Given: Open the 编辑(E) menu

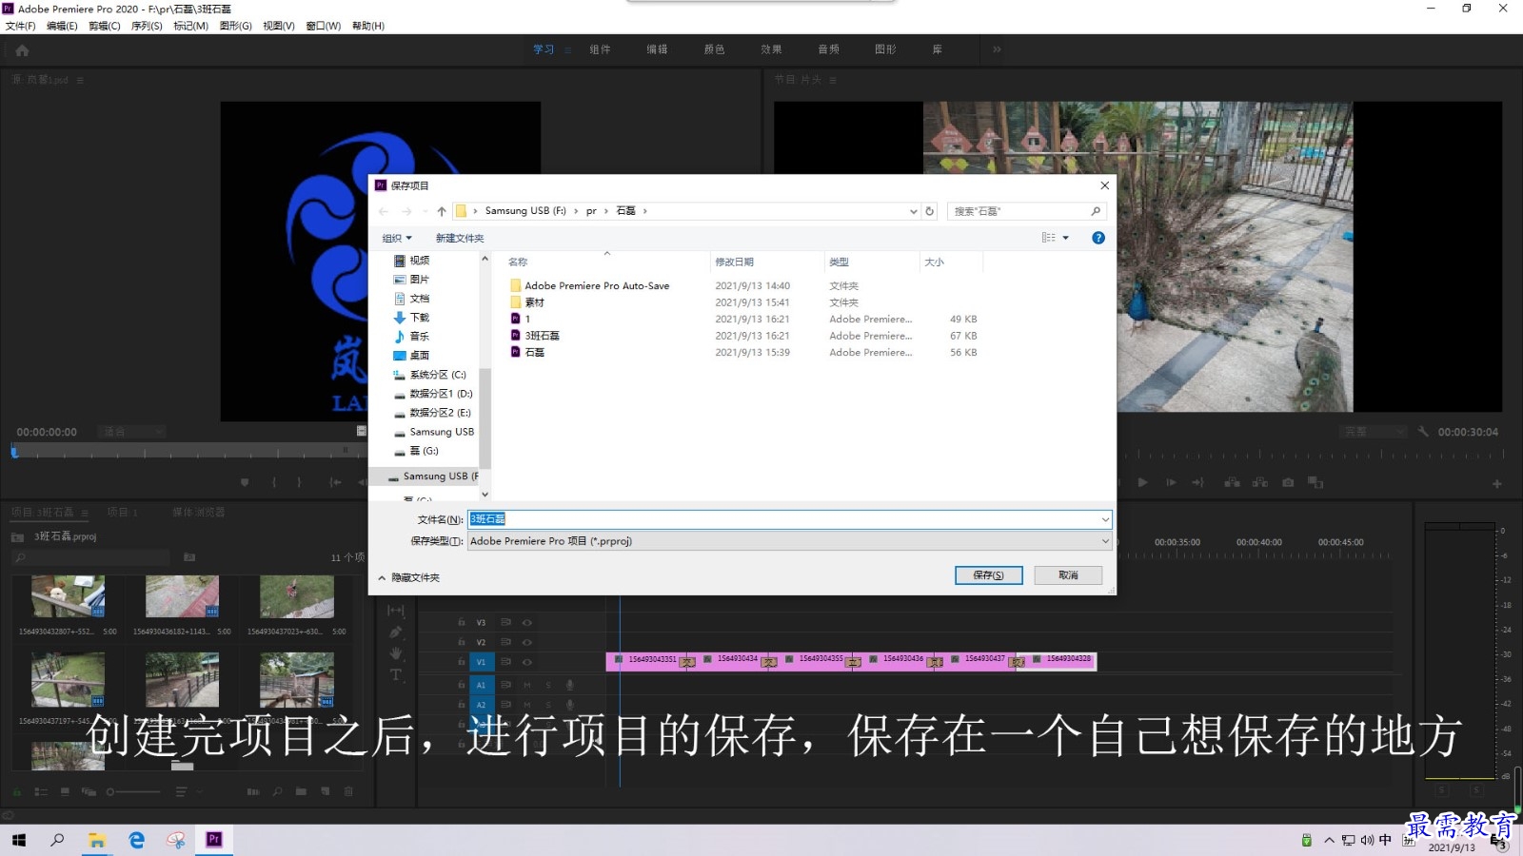Looking at the screenshot, I should pyautogui.click(x=62, y=26).
